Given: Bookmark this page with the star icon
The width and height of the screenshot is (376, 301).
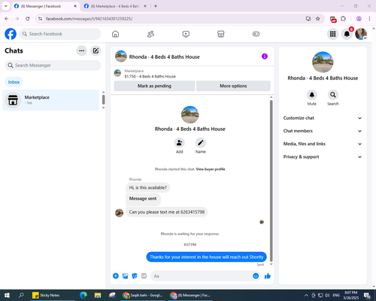Looking at the screenshot, I should 317,19.
